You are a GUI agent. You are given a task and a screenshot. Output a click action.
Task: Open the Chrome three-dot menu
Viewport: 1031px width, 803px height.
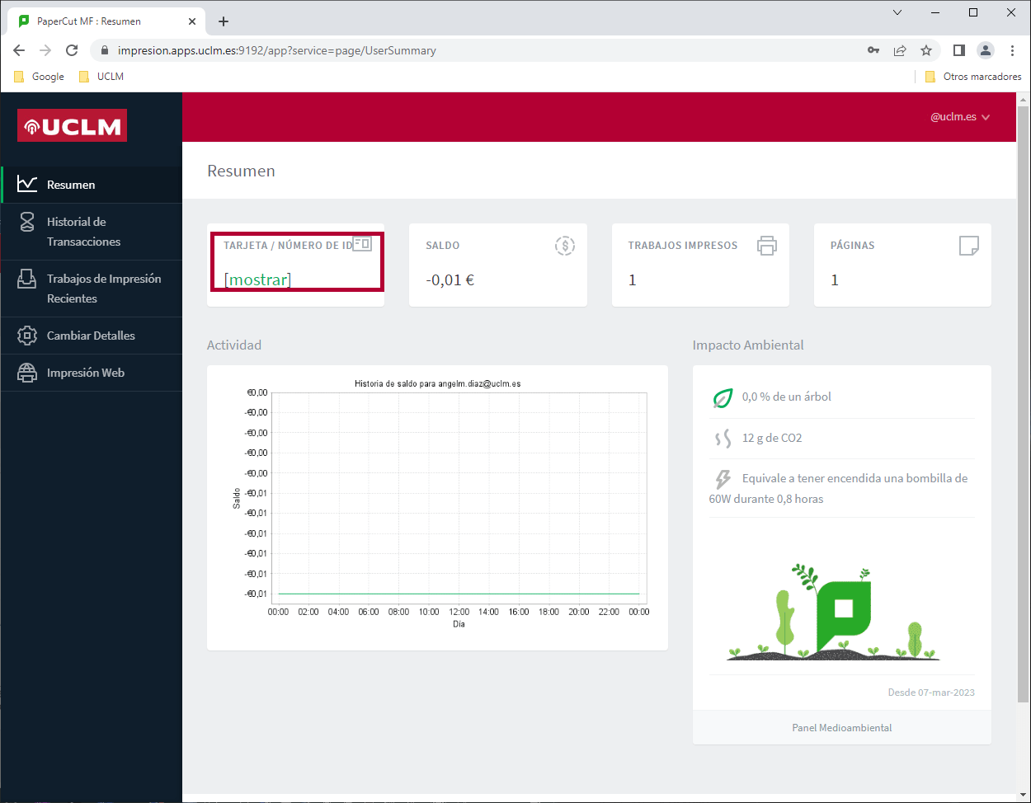click(1012, 50)
